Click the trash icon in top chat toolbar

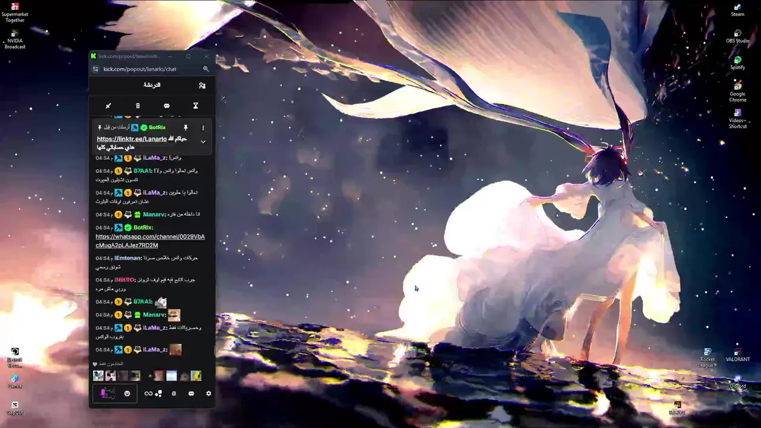pos(137,106)
